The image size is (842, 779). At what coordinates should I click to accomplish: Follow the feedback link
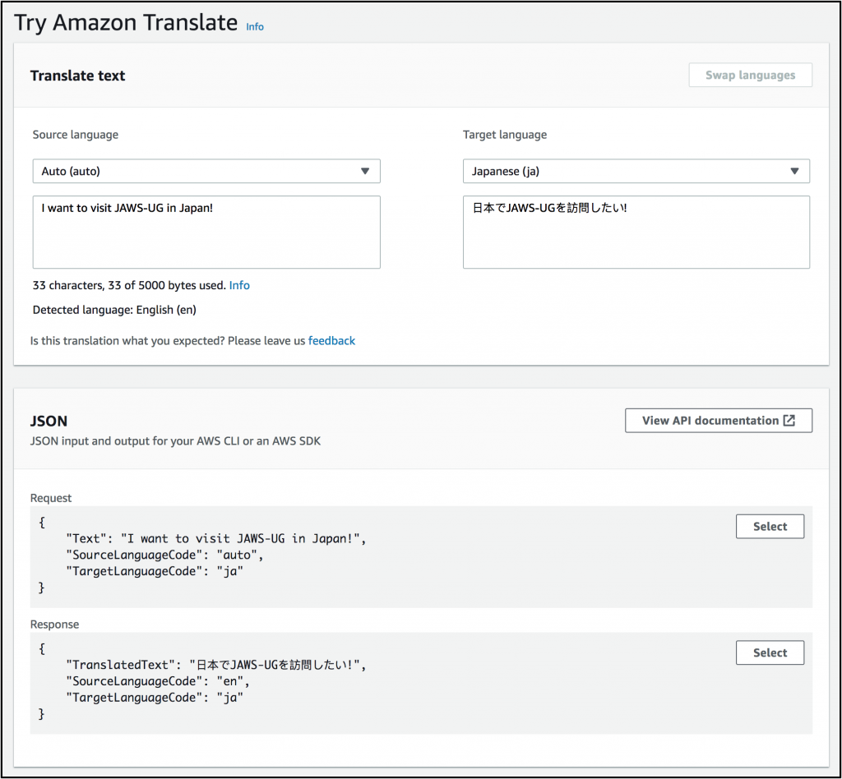coord(331,340)
